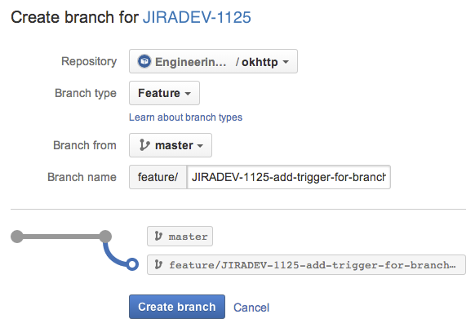
Task: Click the master branch label in diagram
Action: (180, 236)
